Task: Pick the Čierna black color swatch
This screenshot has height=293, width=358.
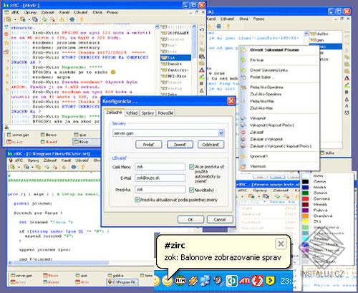Action: coord(305,182)
